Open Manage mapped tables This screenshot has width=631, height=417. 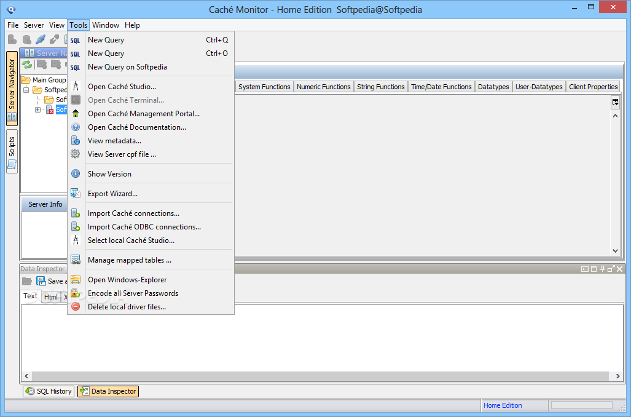click(151, 260)
